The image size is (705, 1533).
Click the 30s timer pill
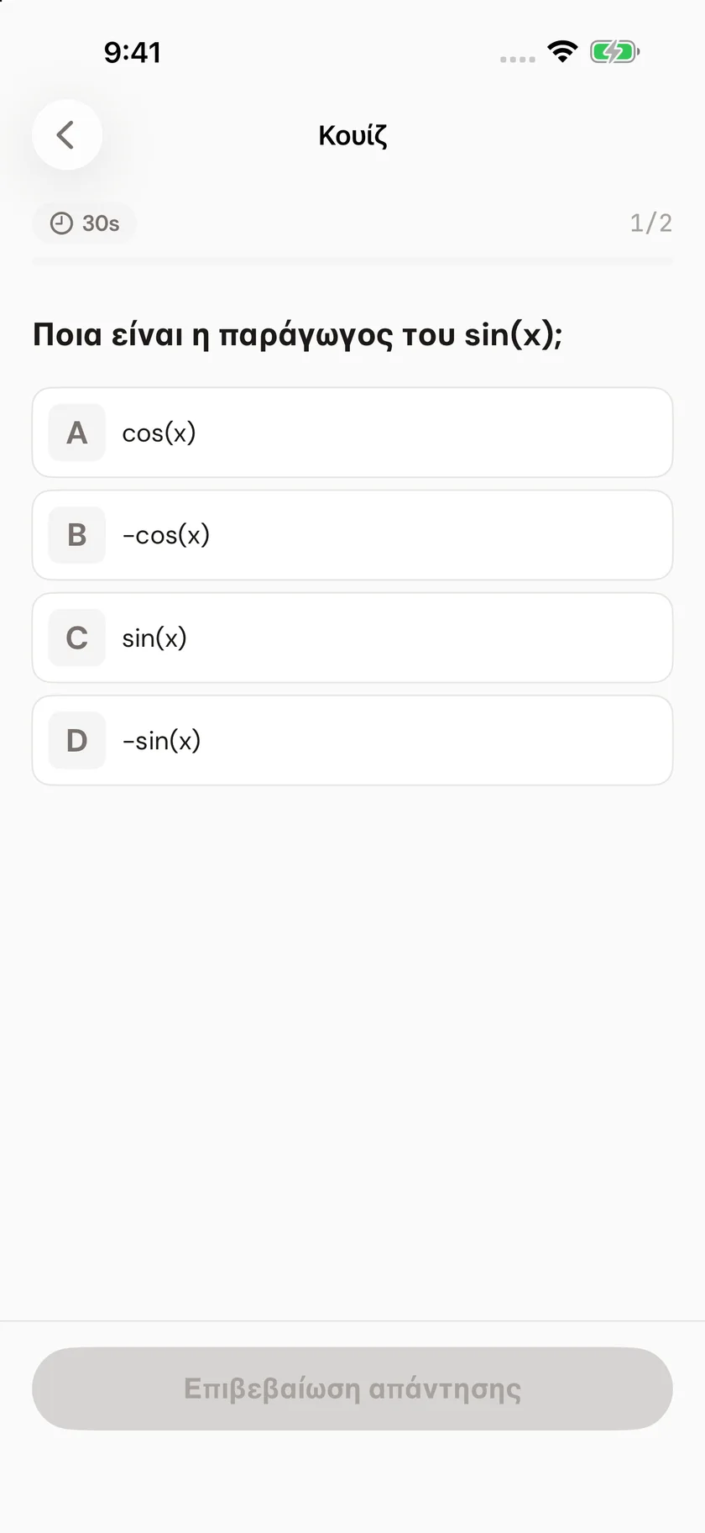(84, 223)
